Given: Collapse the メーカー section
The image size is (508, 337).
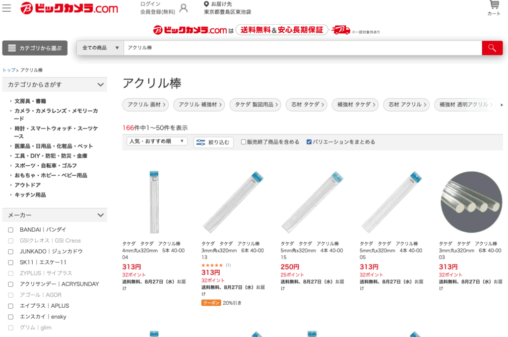Looking at the screenshot, I should (55, 215).
